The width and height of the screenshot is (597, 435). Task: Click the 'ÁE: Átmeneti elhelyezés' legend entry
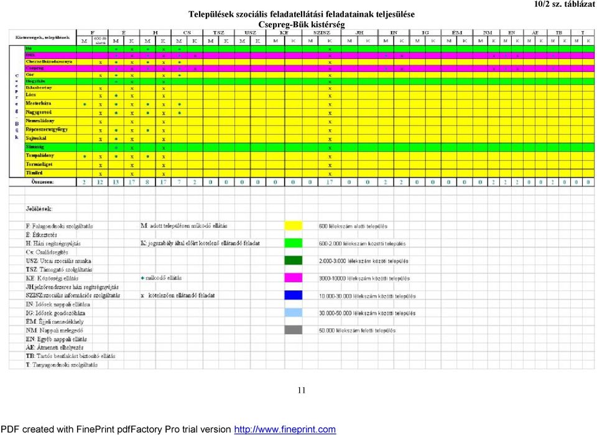[55, 347]
